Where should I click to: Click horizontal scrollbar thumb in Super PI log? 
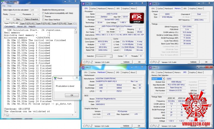click(x=7, y=115)
